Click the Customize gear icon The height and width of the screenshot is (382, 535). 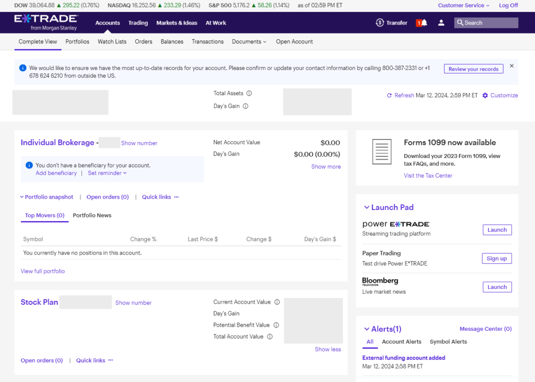[485, 96]
